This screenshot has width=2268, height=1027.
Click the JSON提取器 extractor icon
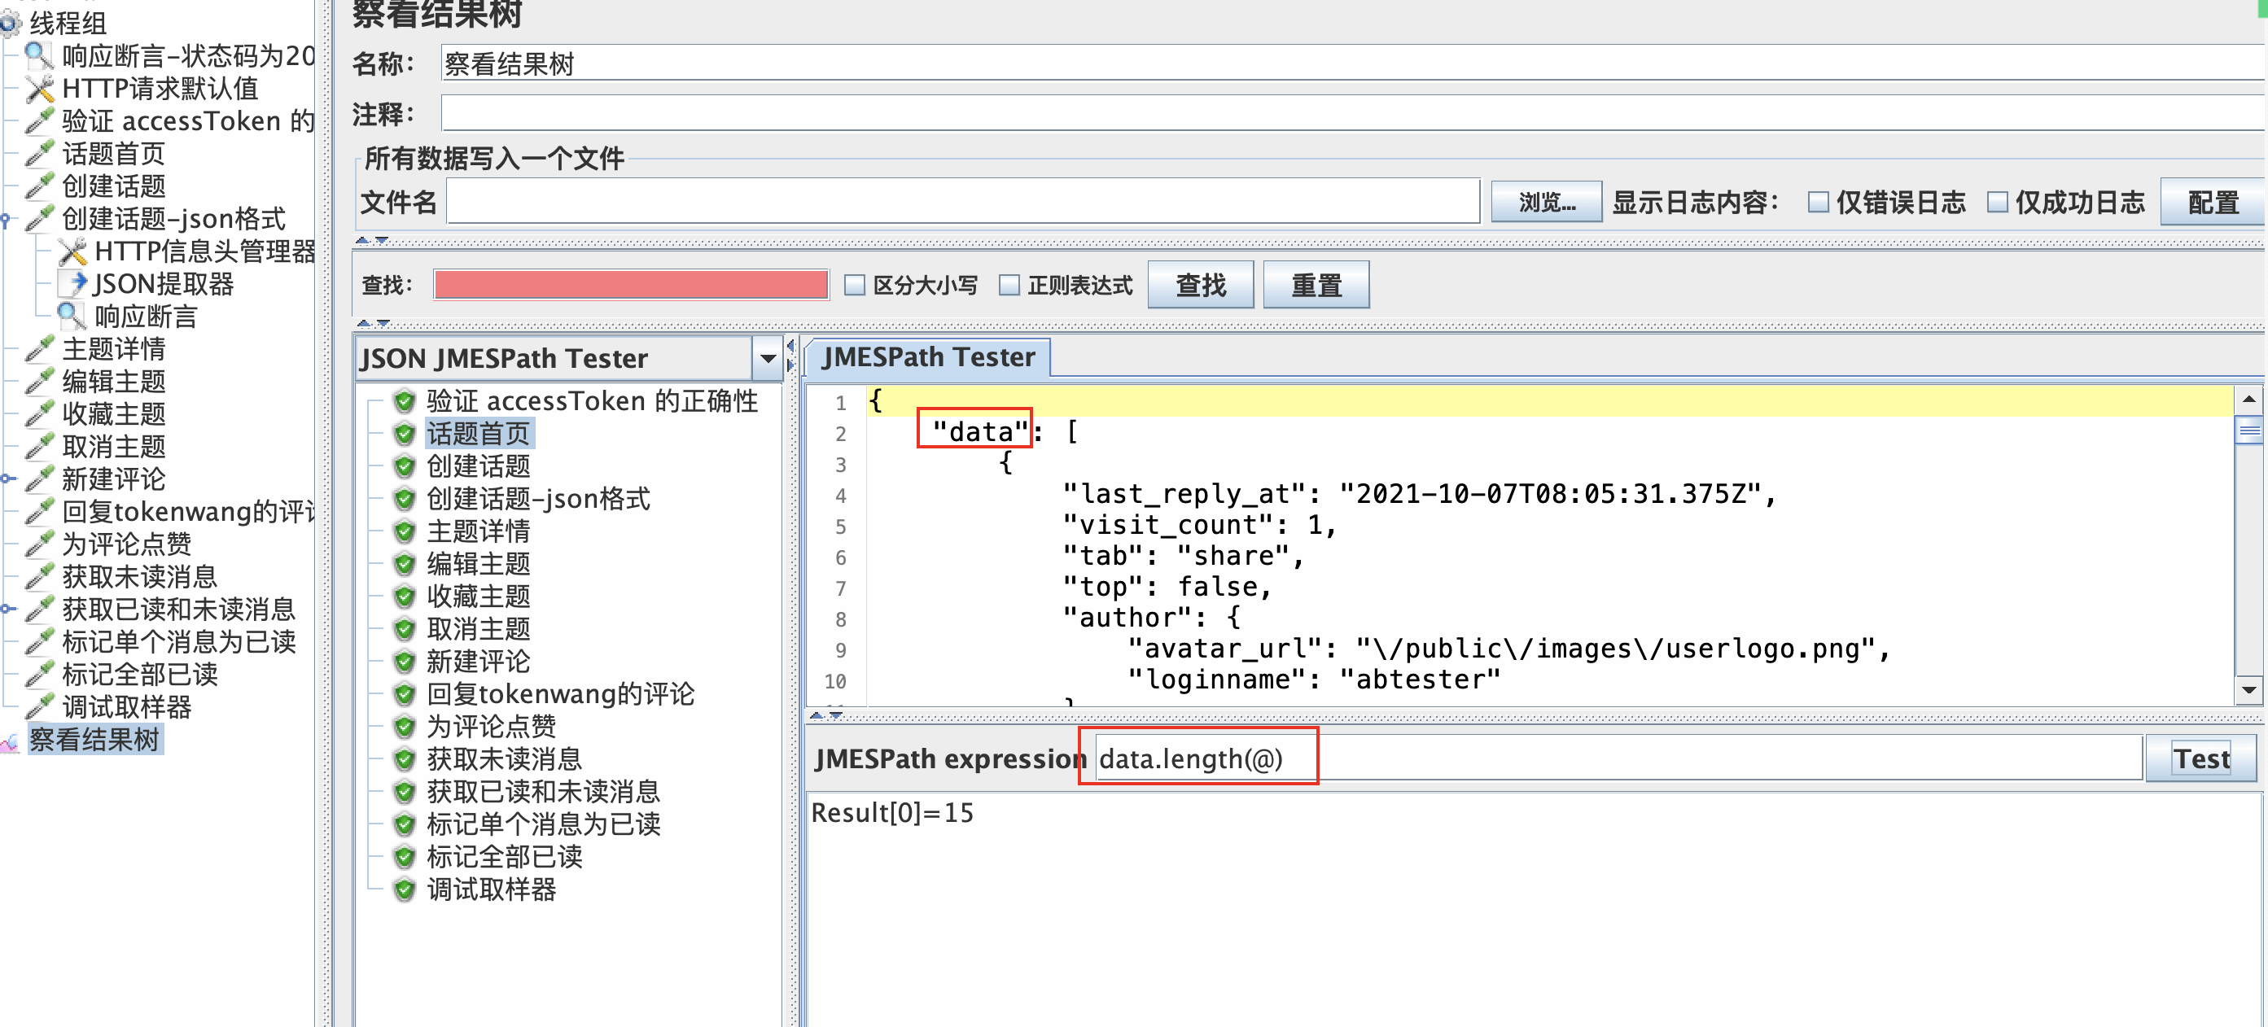click(73, 283)
